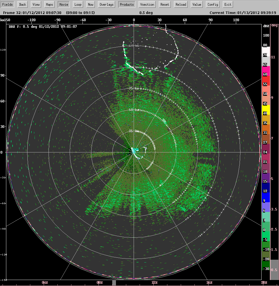Toggle the Movie playback panel
Viewport: 279px width, 286px height.
pyautogui.click(x=63, y=4)
